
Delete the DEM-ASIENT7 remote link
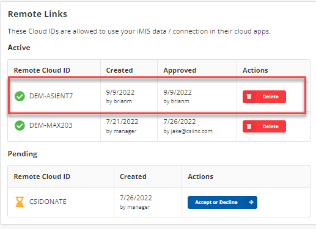click(264, 96)
